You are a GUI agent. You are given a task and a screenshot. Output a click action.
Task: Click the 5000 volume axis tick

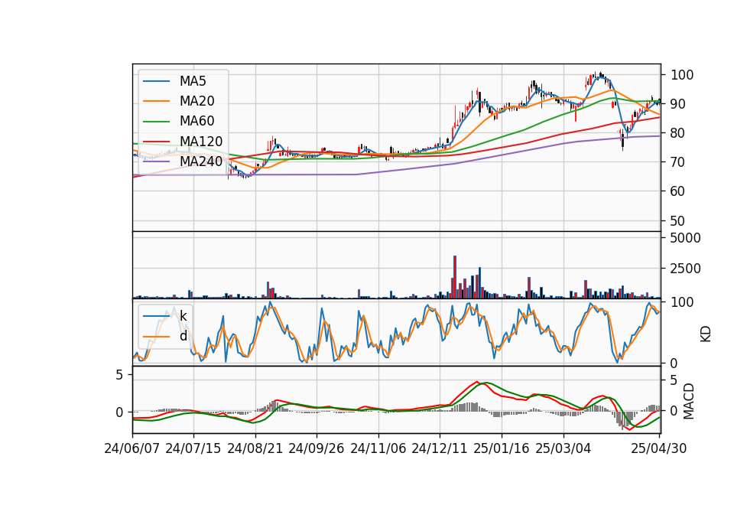click(x=686, y=238)
